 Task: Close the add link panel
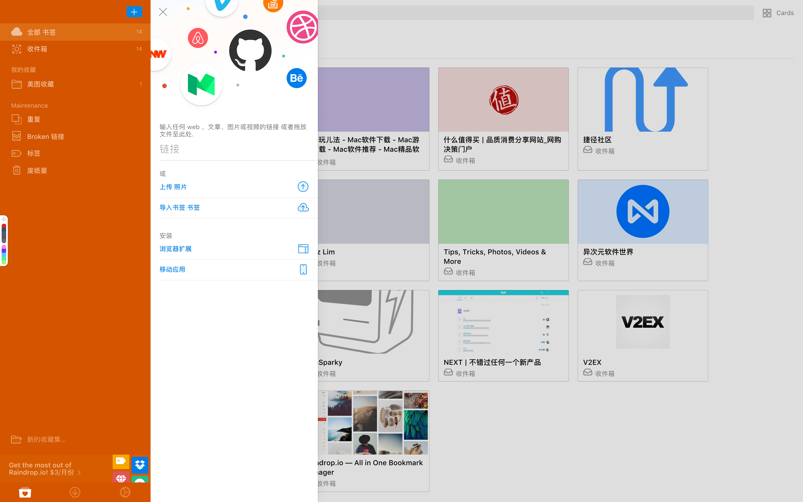pos(163,12)
